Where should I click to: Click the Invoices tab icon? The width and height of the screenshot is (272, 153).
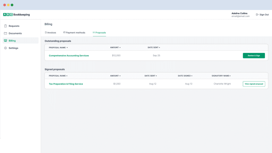click(46, 32)
